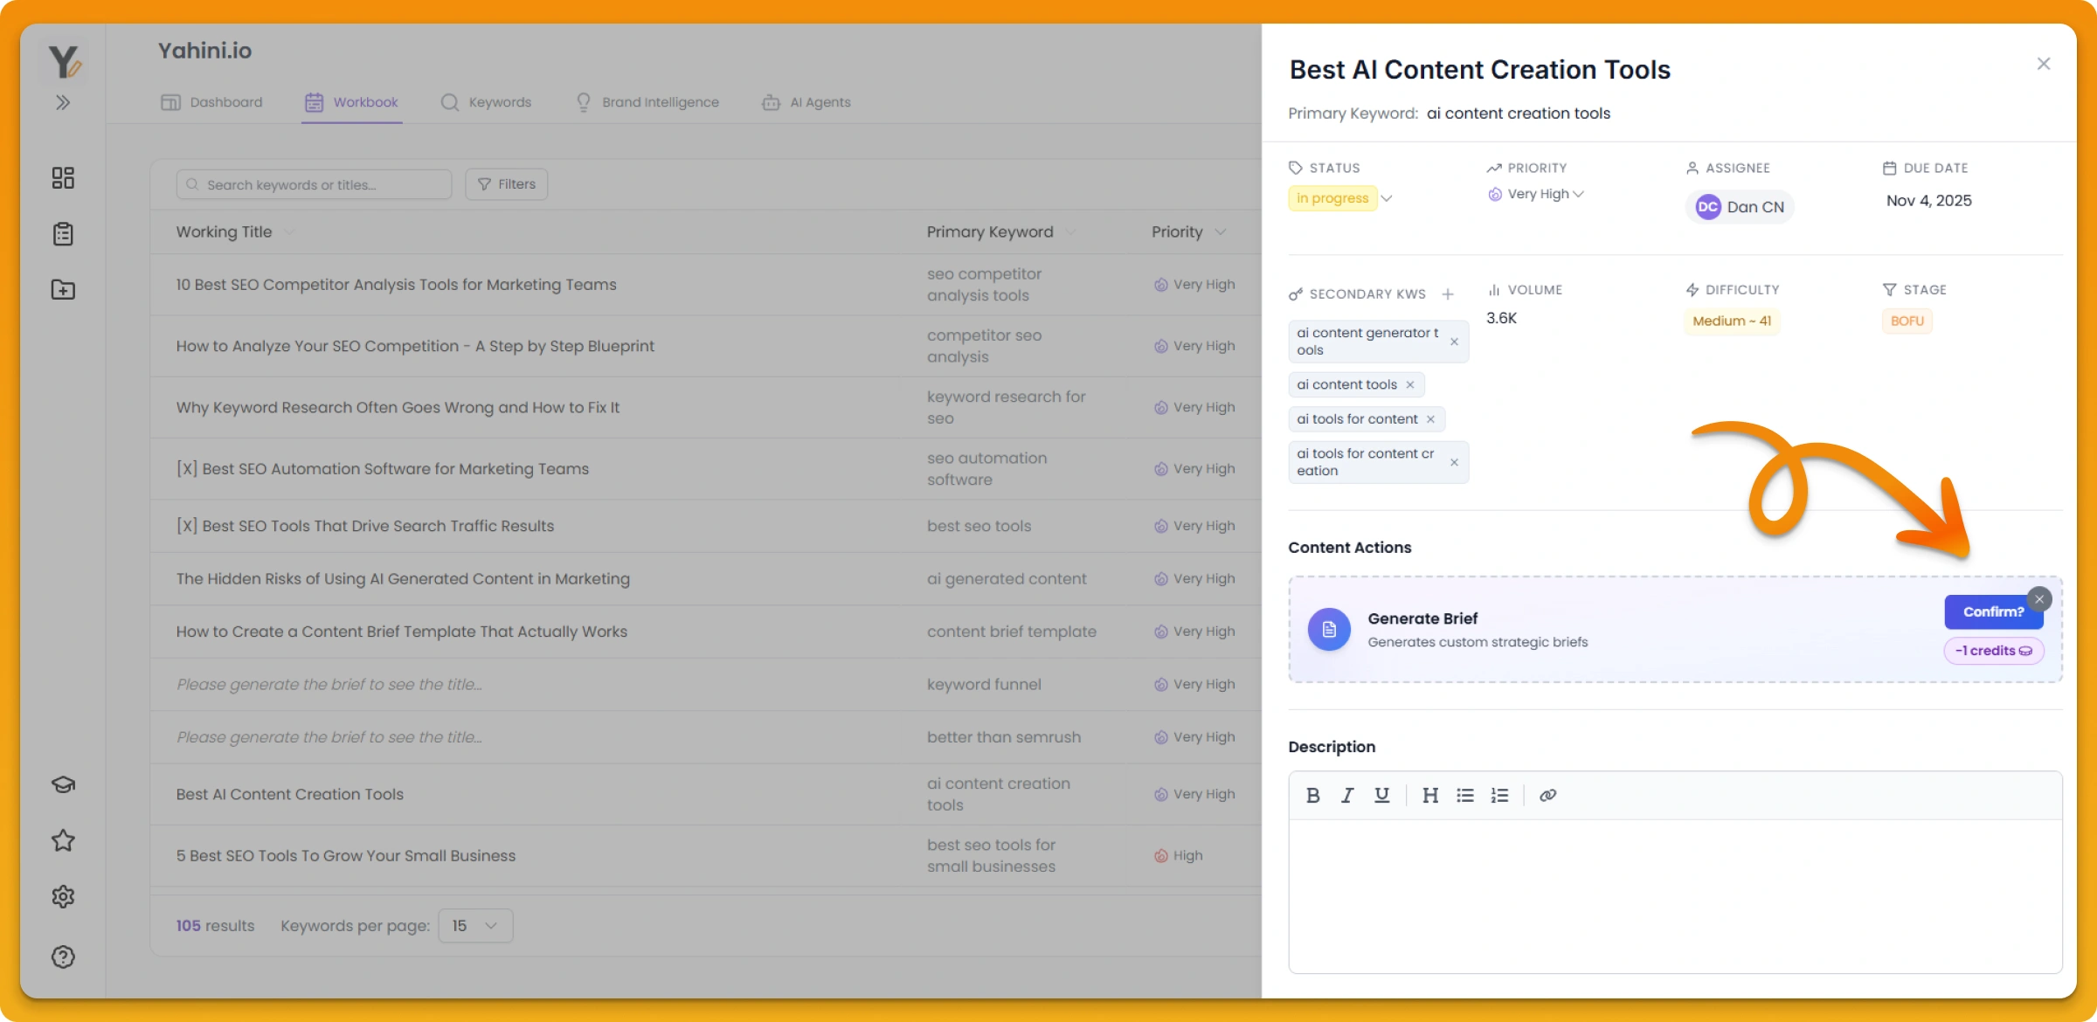Image resolution: width=2097 pixels, height=1022 pixels.
Task: Insert a numbered list in description
Action: click(1499, 795)
